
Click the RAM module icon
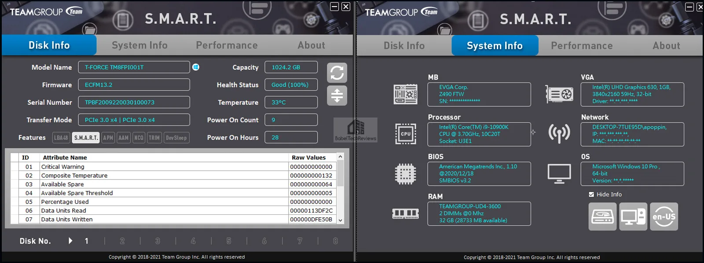pyautogui.click(x=405, y=214)
